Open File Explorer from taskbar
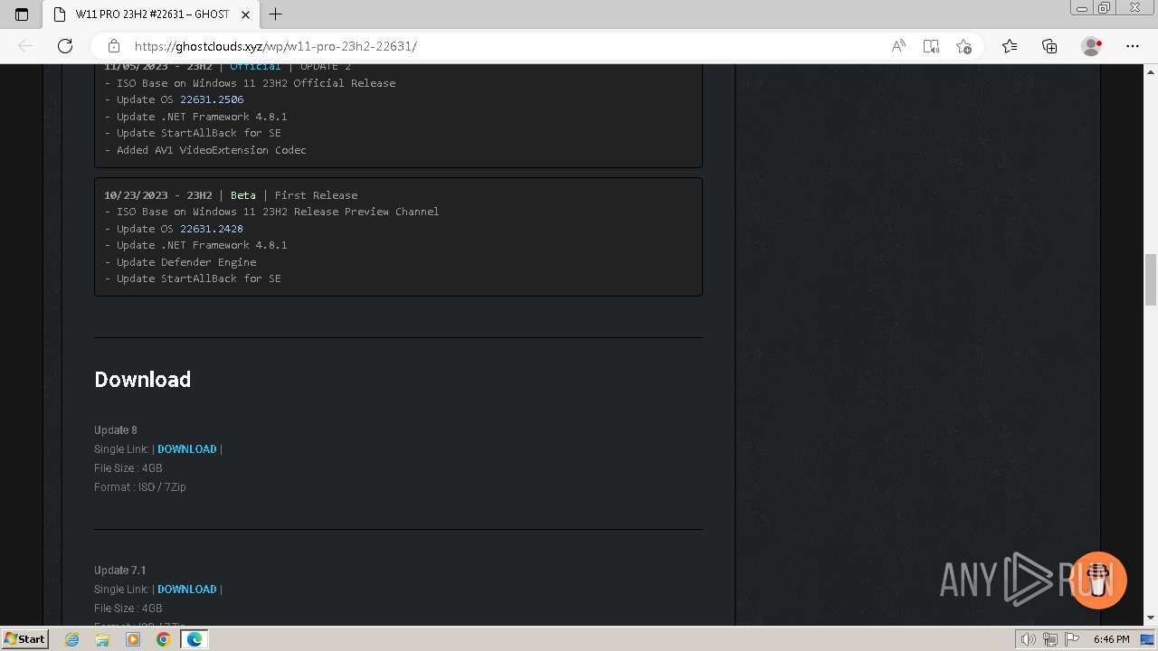Viewport: 1158px width, 651px height. pyautogui.click(x=102, y=639)
